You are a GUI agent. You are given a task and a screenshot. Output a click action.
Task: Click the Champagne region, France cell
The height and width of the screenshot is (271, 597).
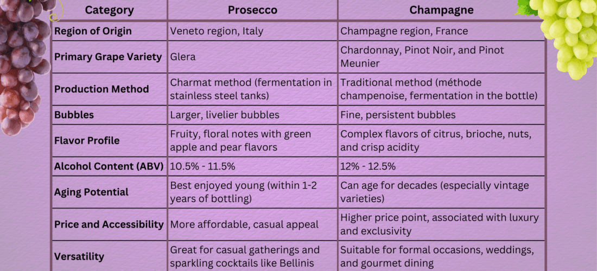point(404,31)
